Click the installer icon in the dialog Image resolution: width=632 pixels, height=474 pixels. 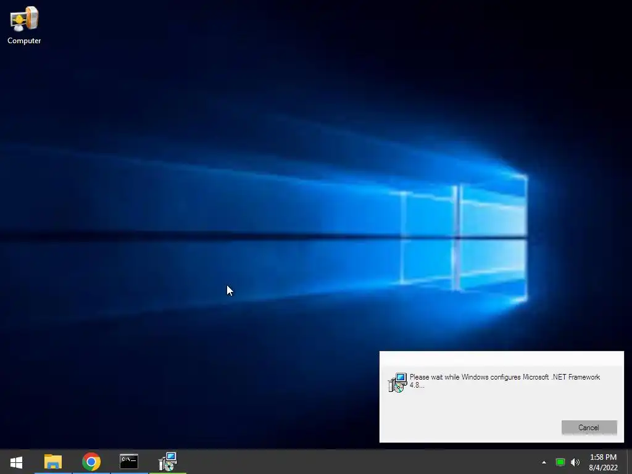(397, 382)
